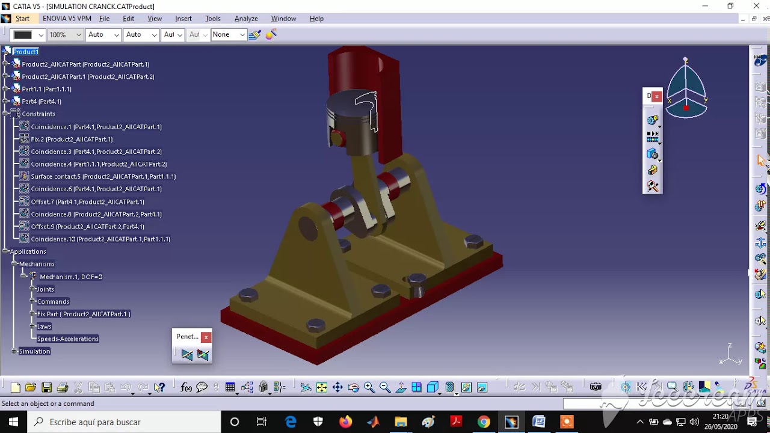
Task: Click the Fit All In icon
Action: 322,387
